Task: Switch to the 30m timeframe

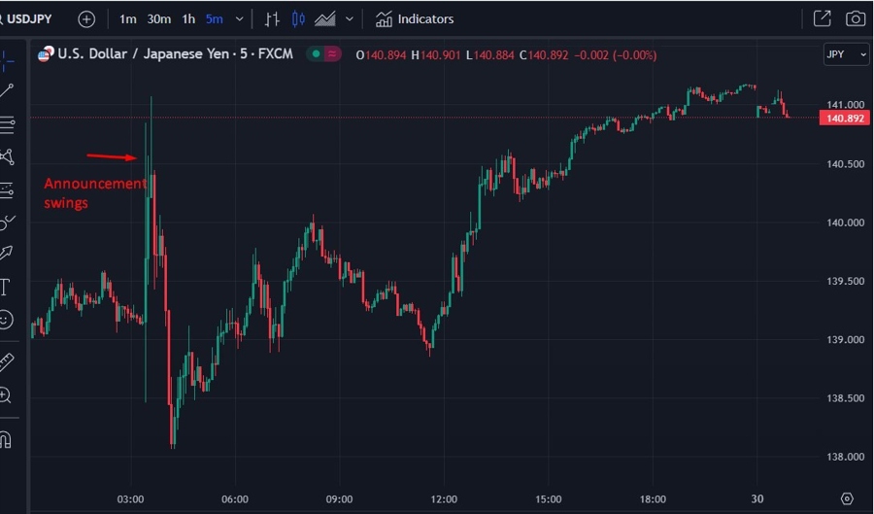Action: (x=159, y=19)
